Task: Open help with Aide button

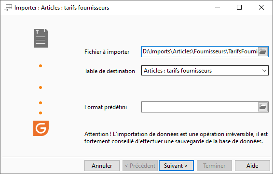Action: click(252, 166)
